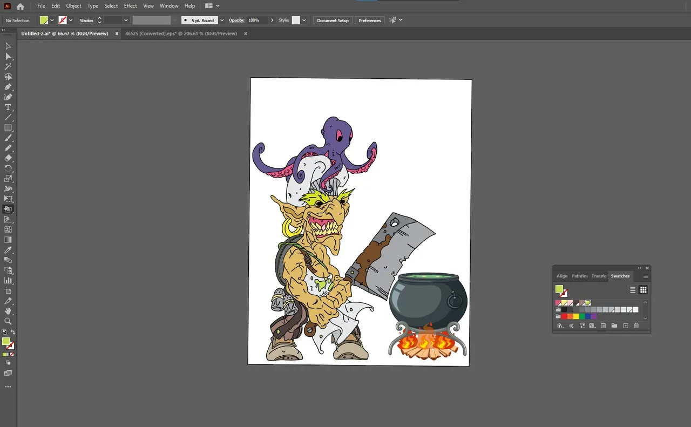Viewport: 691px width, 427px height.
Task: Change screen mode at toolbar bottom
Action: pos(8,373)
